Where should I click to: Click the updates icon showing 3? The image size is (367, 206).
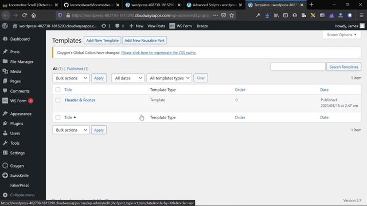click(x=106, y=26)
